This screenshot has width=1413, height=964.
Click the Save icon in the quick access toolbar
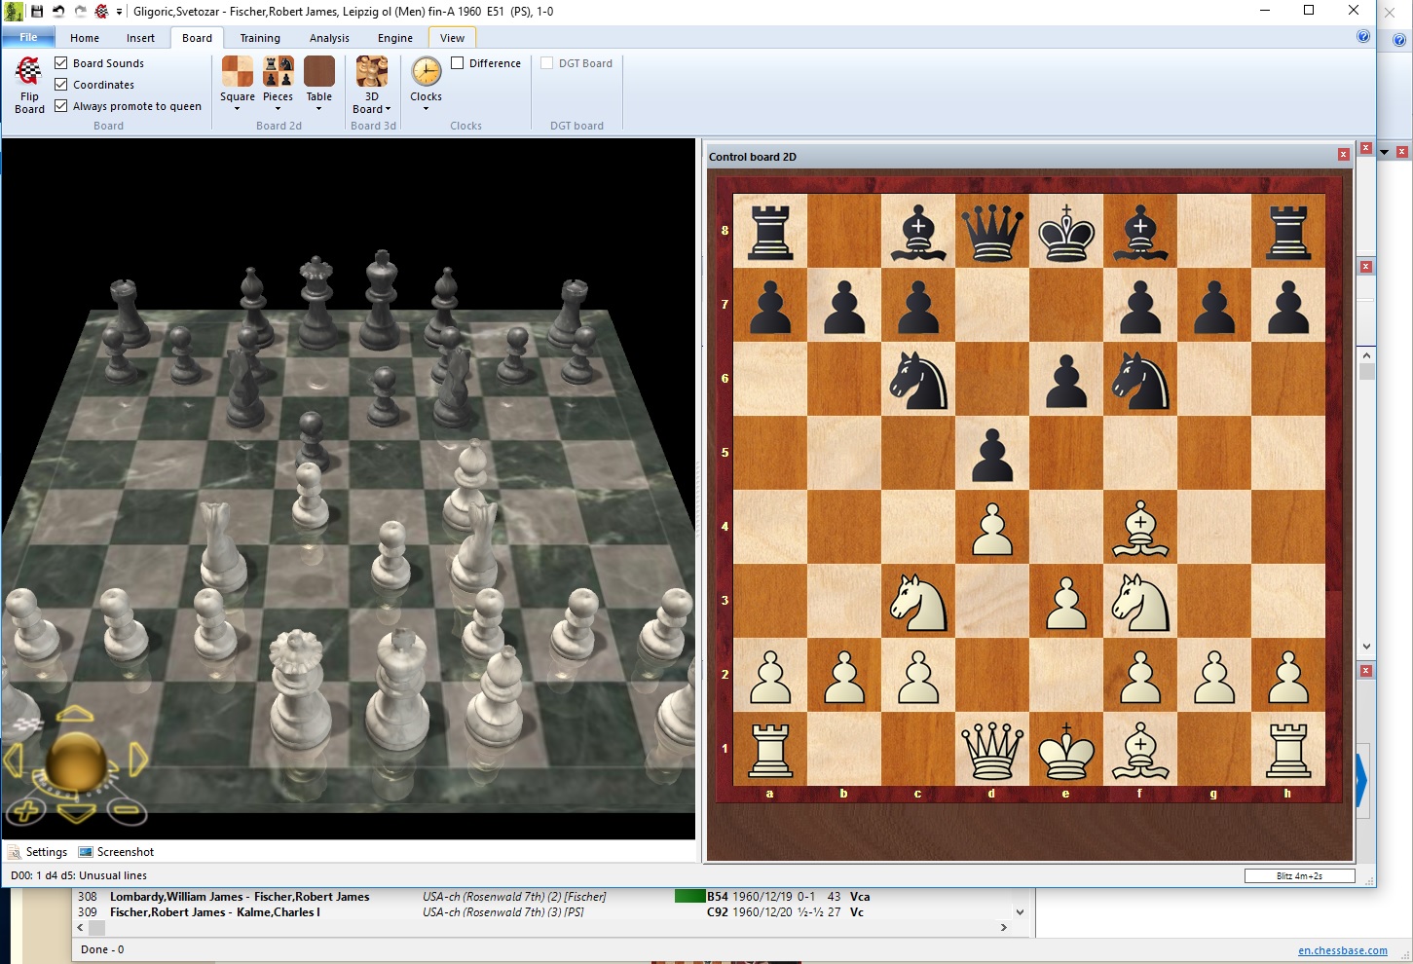36,11
